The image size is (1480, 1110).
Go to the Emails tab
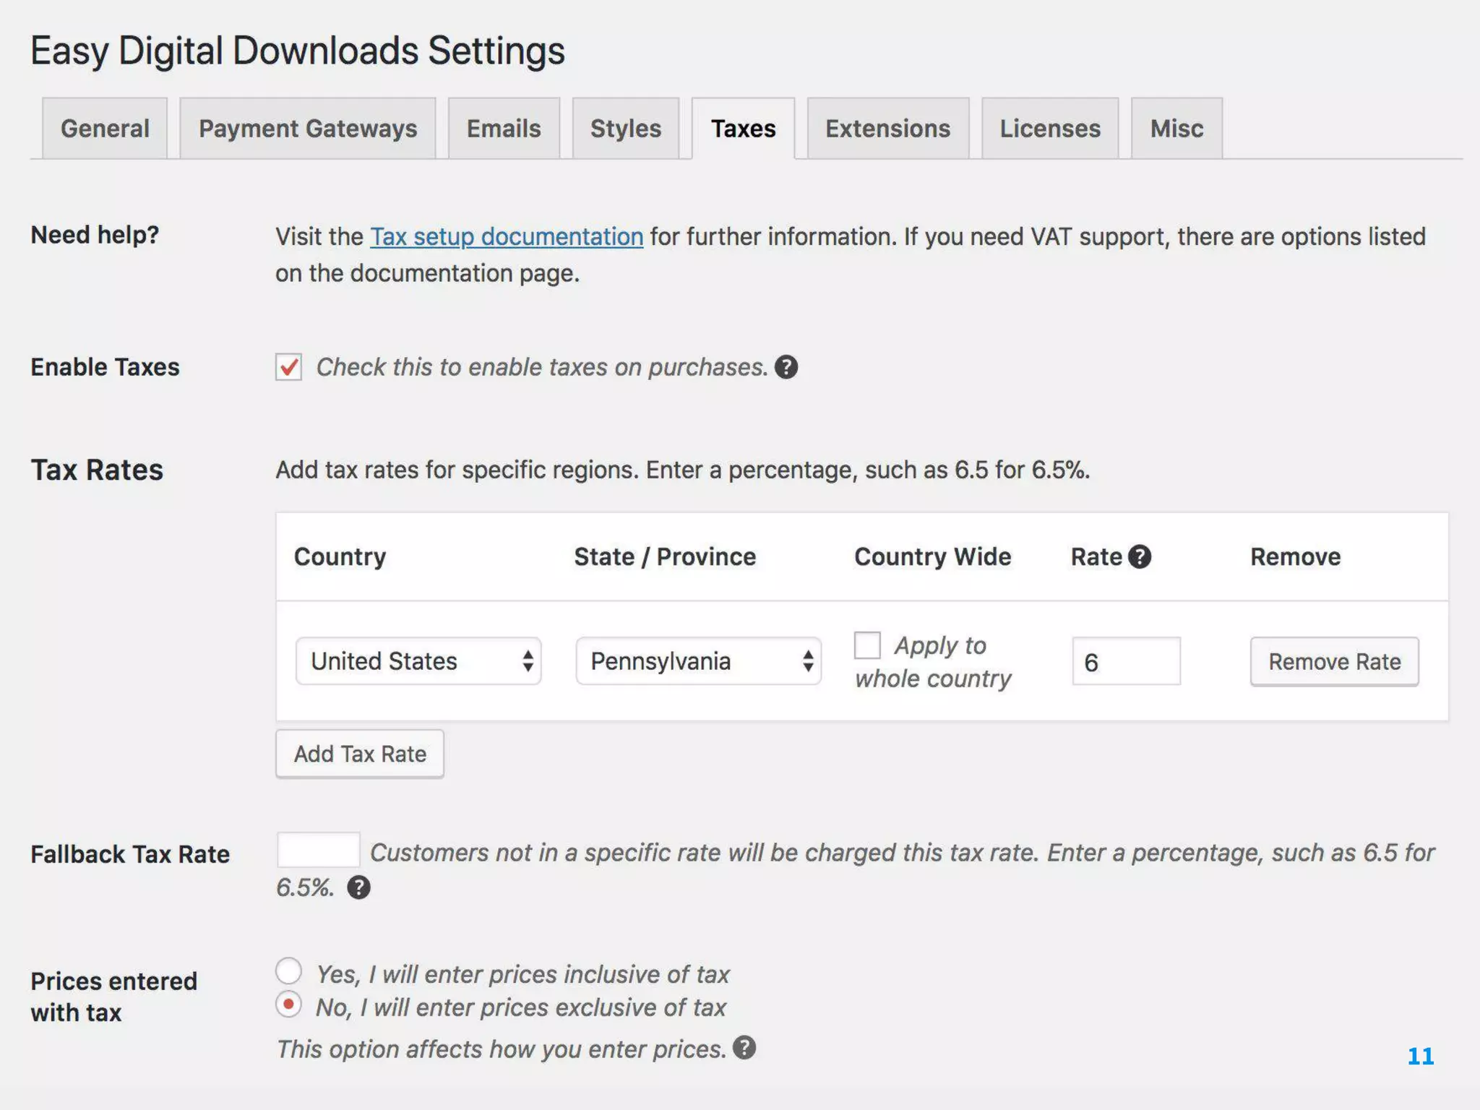[x=504, y=129]
